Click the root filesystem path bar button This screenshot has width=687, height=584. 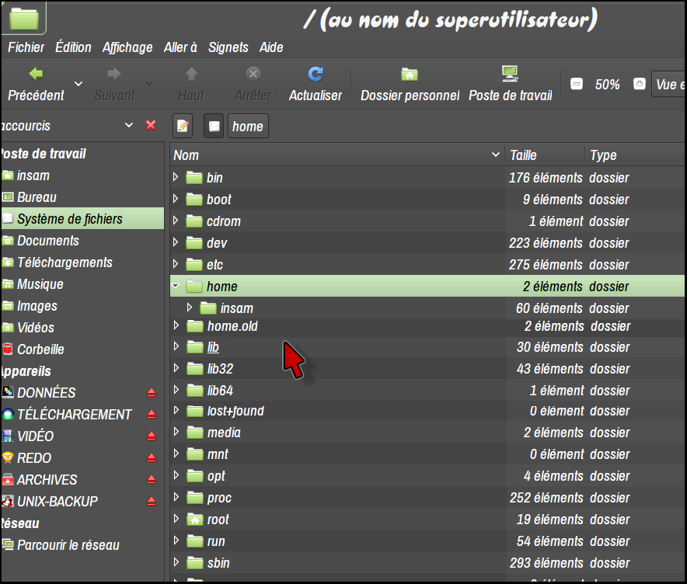[214, 126]
